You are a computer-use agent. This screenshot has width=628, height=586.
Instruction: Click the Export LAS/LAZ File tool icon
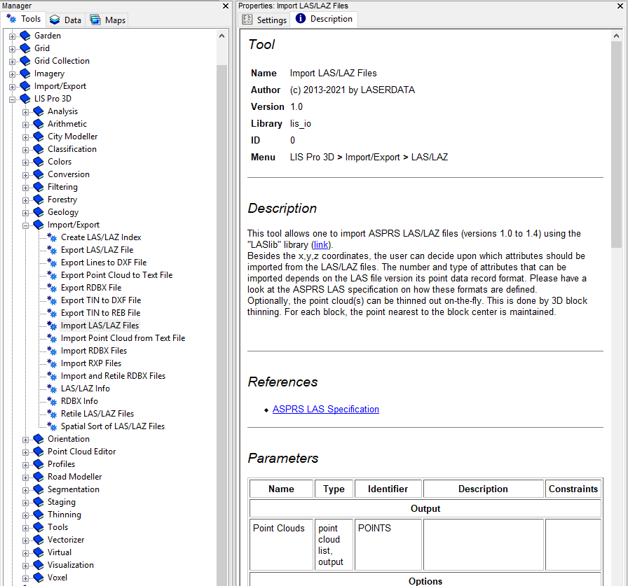[52, 250]
